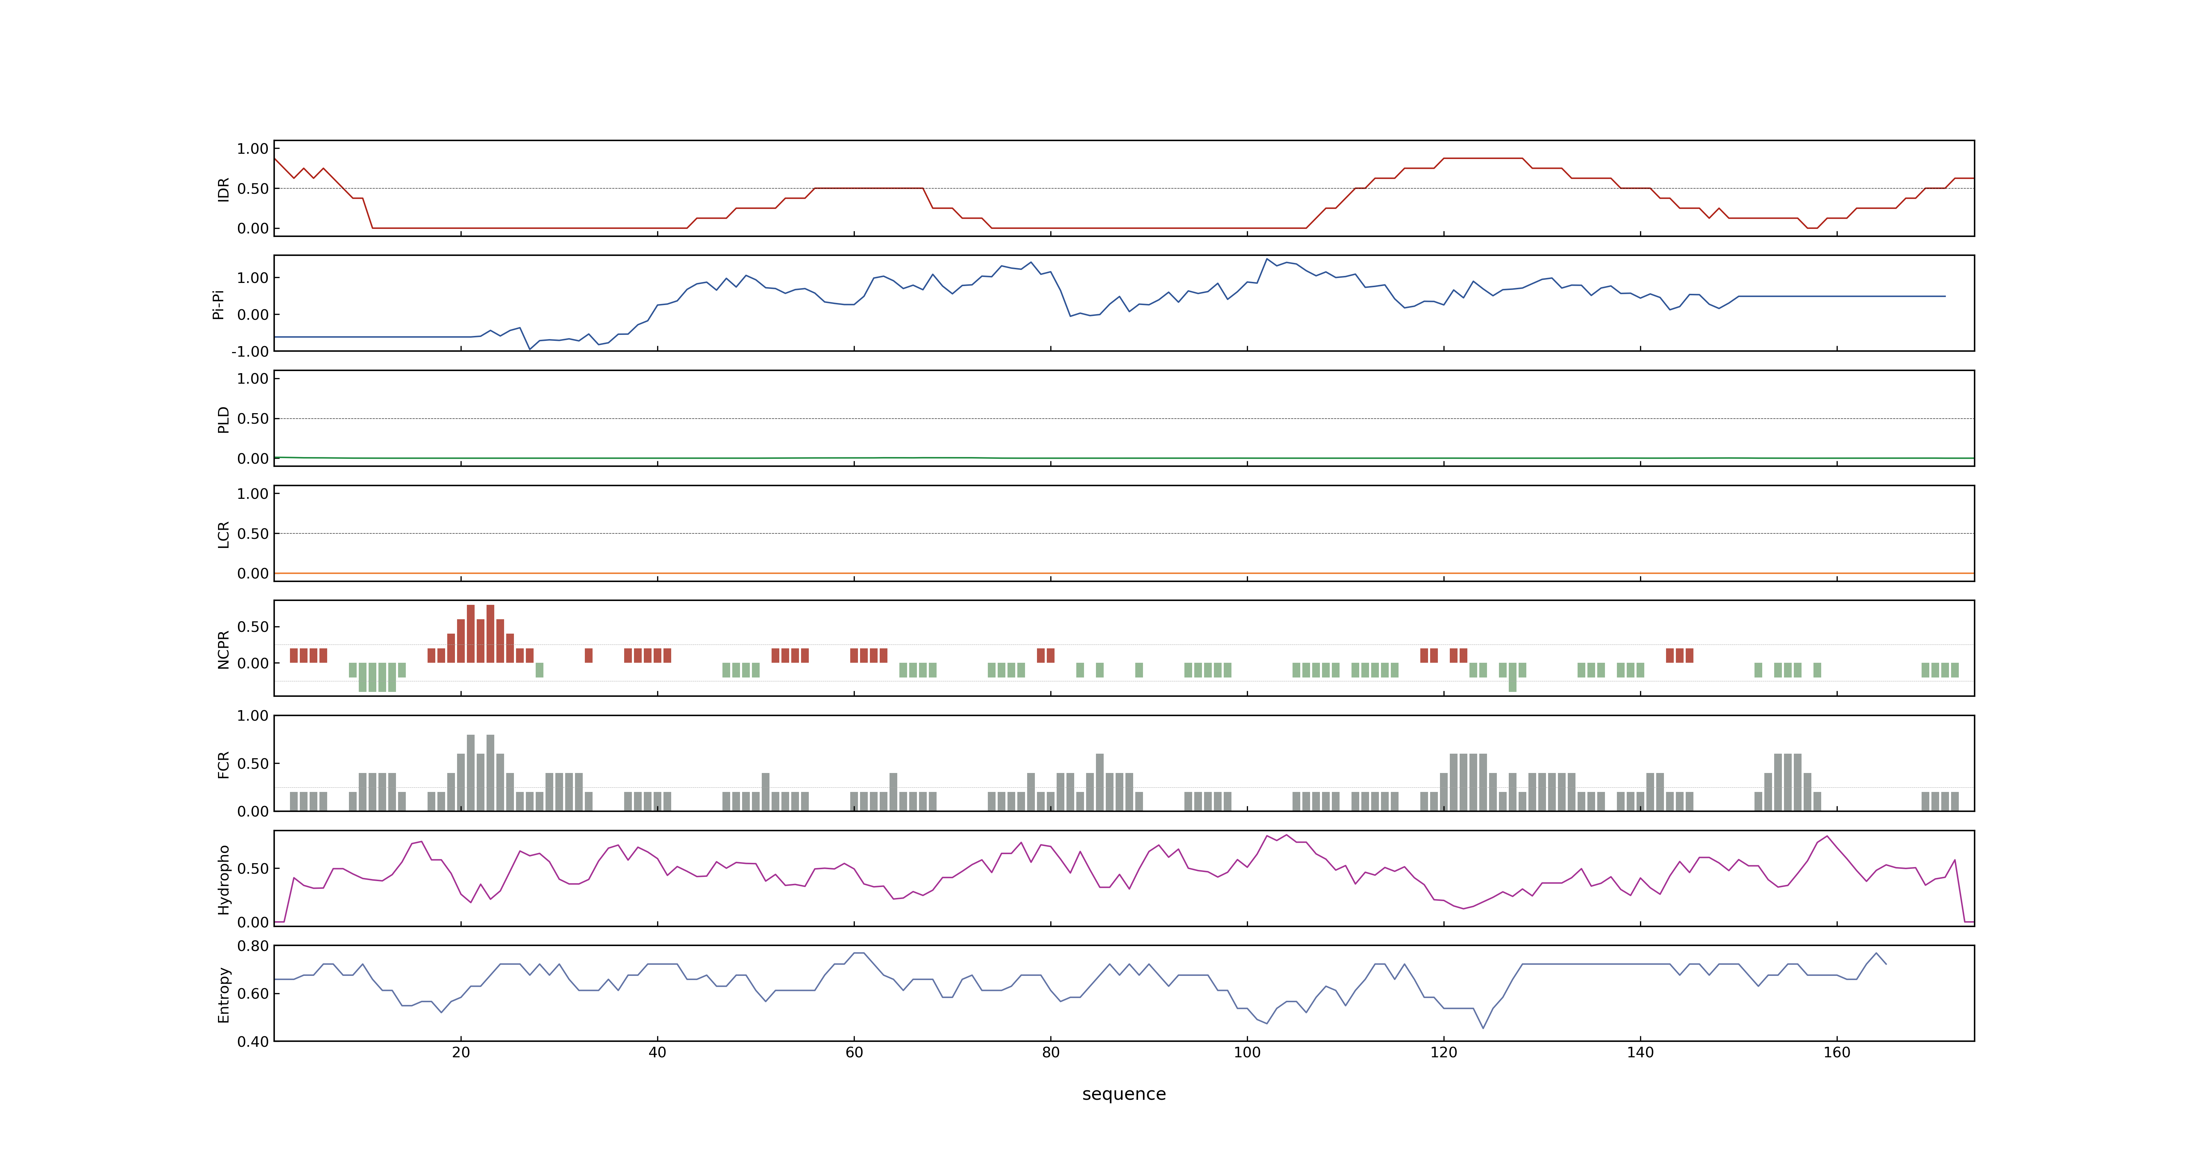Image resolution: width=2194 pixels, height=1170 pixels.
Task: Click the -1.00 tick on Pi-Pi axis
Action: [x=250, y=352]
